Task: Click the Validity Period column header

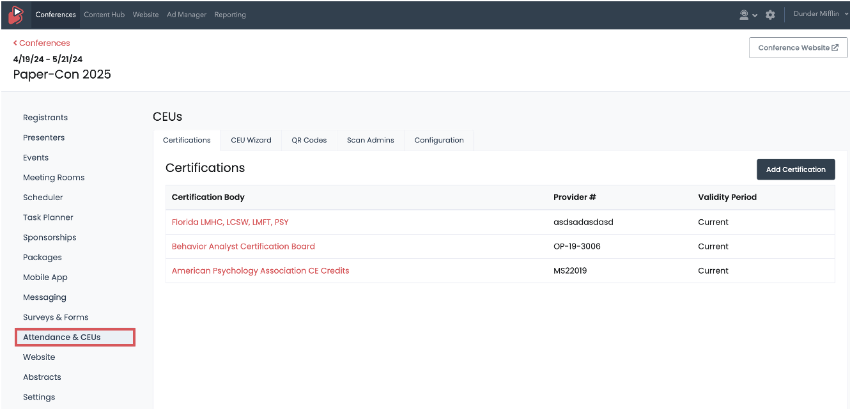Action: (x=727, y=198)
